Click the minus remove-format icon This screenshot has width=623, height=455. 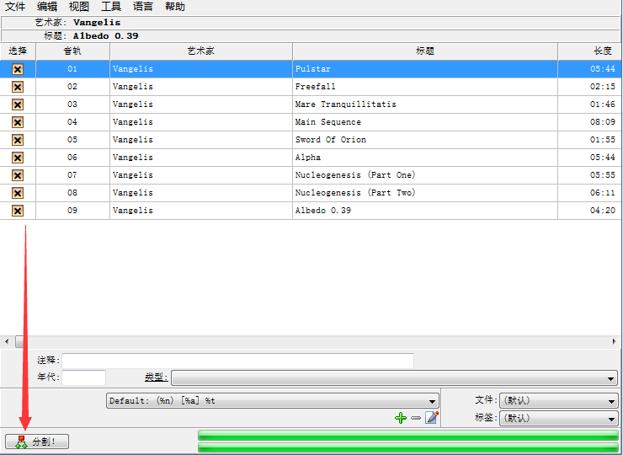(416, 418)
